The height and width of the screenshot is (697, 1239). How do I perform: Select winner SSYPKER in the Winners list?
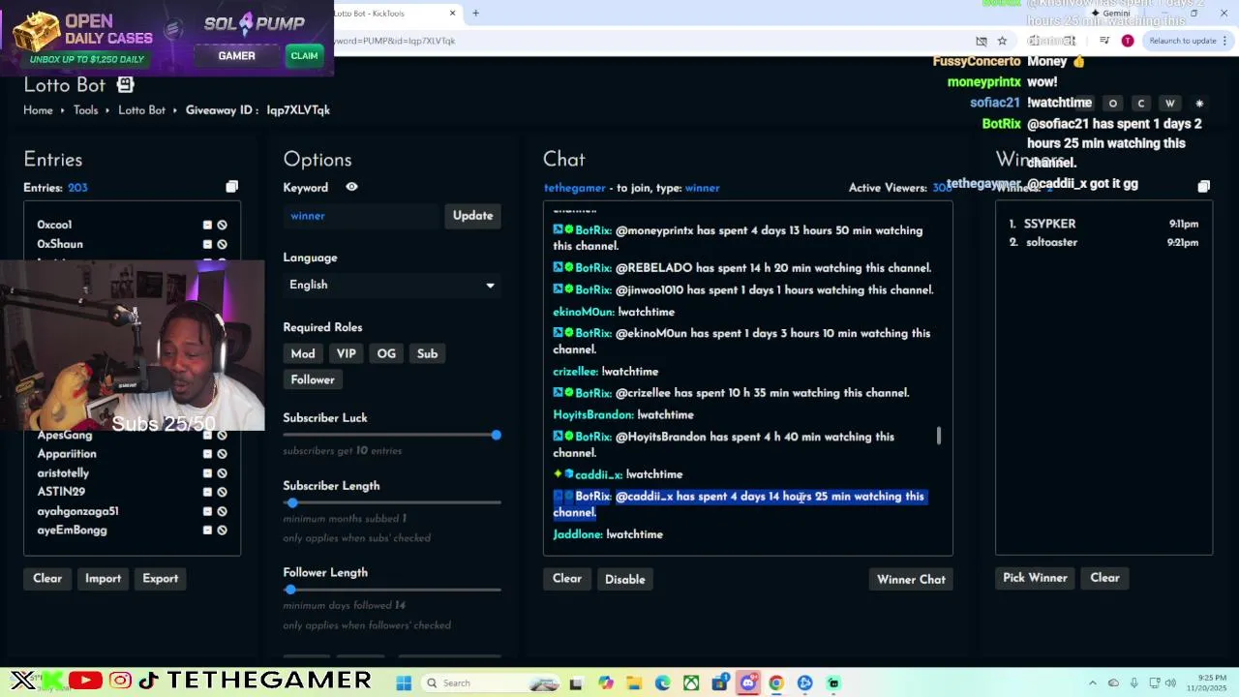tap(1050, 224)
